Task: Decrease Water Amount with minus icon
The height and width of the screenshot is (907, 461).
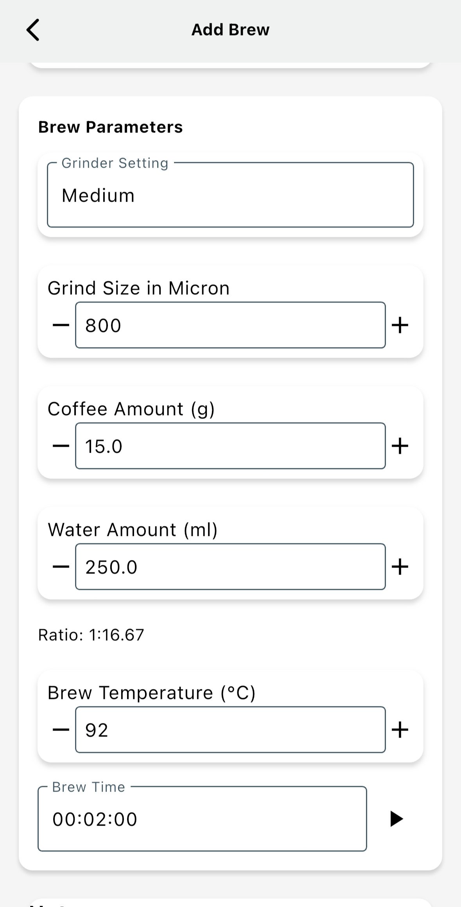Action: pyautogui.click(x=61, y=567)
